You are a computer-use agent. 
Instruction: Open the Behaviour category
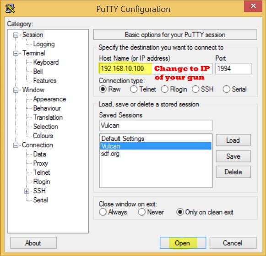pyautogui.click(x=47, y=108)
